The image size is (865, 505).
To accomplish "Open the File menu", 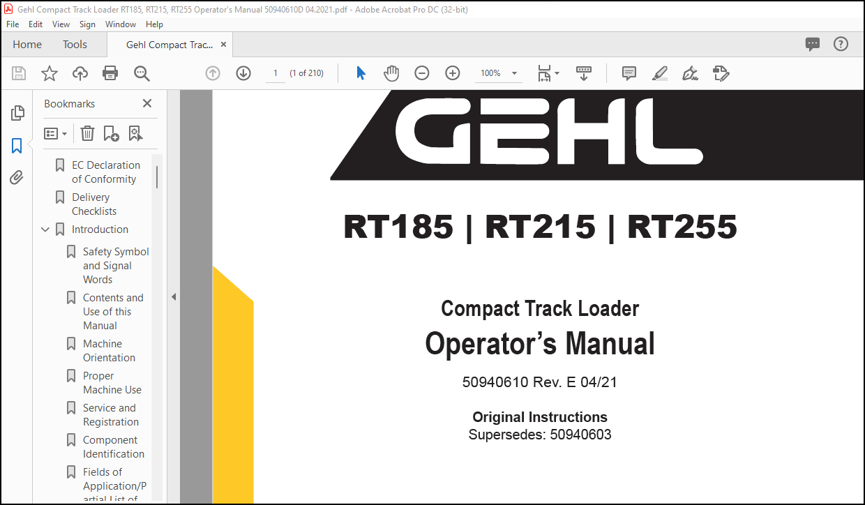I will point(13,24).
